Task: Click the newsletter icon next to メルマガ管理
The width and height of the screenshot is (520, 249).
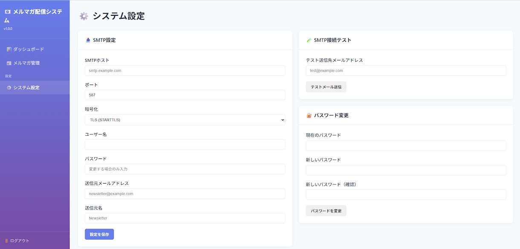Action: click(9, 63)
